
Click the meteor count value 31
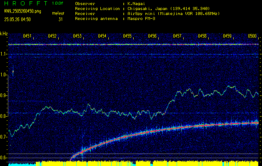(60, 20)
